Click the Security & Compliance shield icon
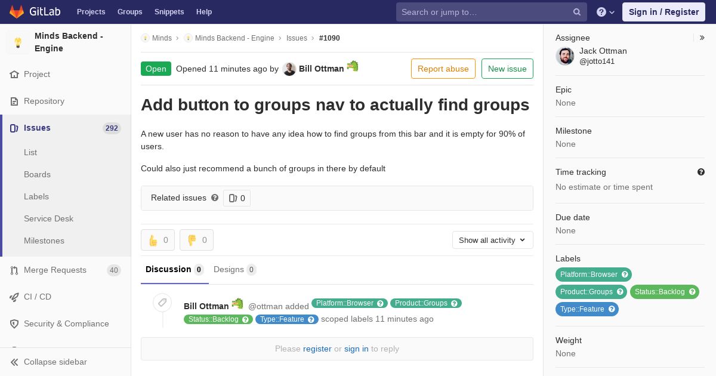The image size is (716, 376). [14, 324]
